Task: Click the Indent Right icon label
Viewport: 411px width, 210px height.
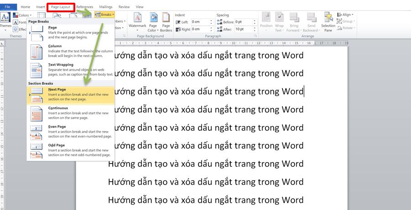Action: [183, 29]
